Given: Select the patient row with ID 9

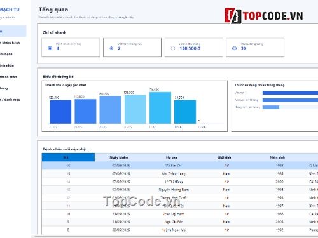Looking at the screenshot, I should point(180,222).
